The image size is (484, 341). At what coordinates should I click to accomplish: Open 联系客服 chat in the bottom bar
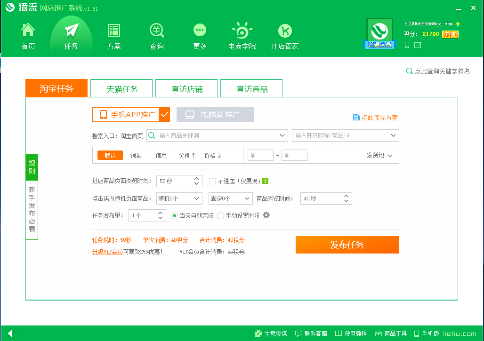point(311,333)
